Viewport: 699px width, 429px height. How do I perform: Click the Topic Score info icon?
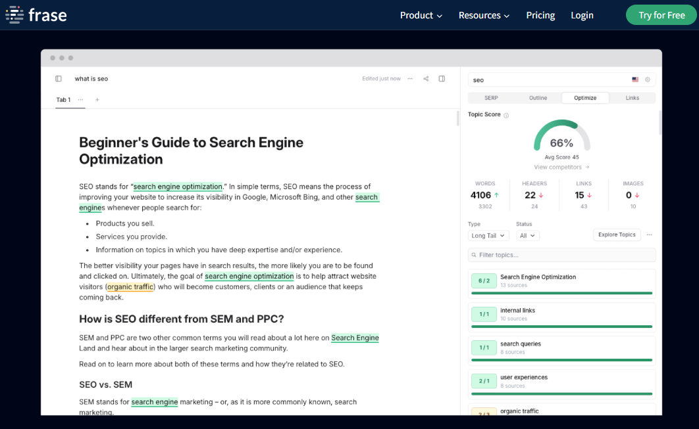[x=506, y=115]
